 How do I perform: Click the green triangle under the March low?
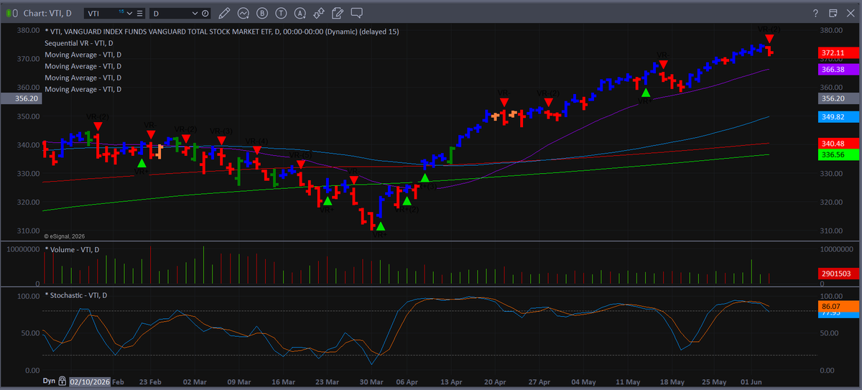pos(380,226)
